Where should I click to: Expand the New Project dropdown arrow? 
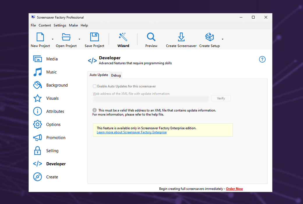[52, 39]
